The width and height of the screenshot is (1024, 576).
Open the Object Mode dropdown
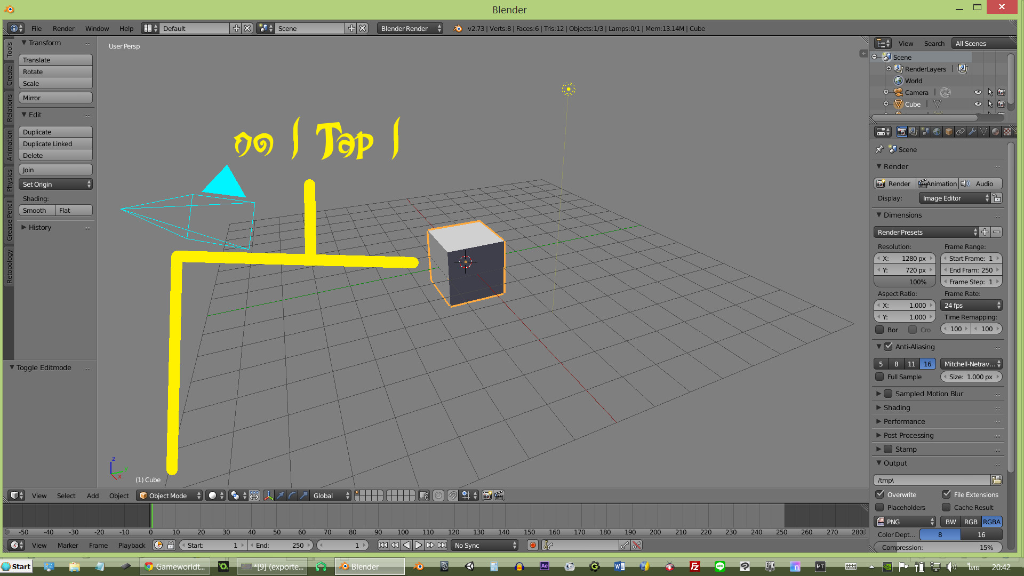[x=170, y=495]
